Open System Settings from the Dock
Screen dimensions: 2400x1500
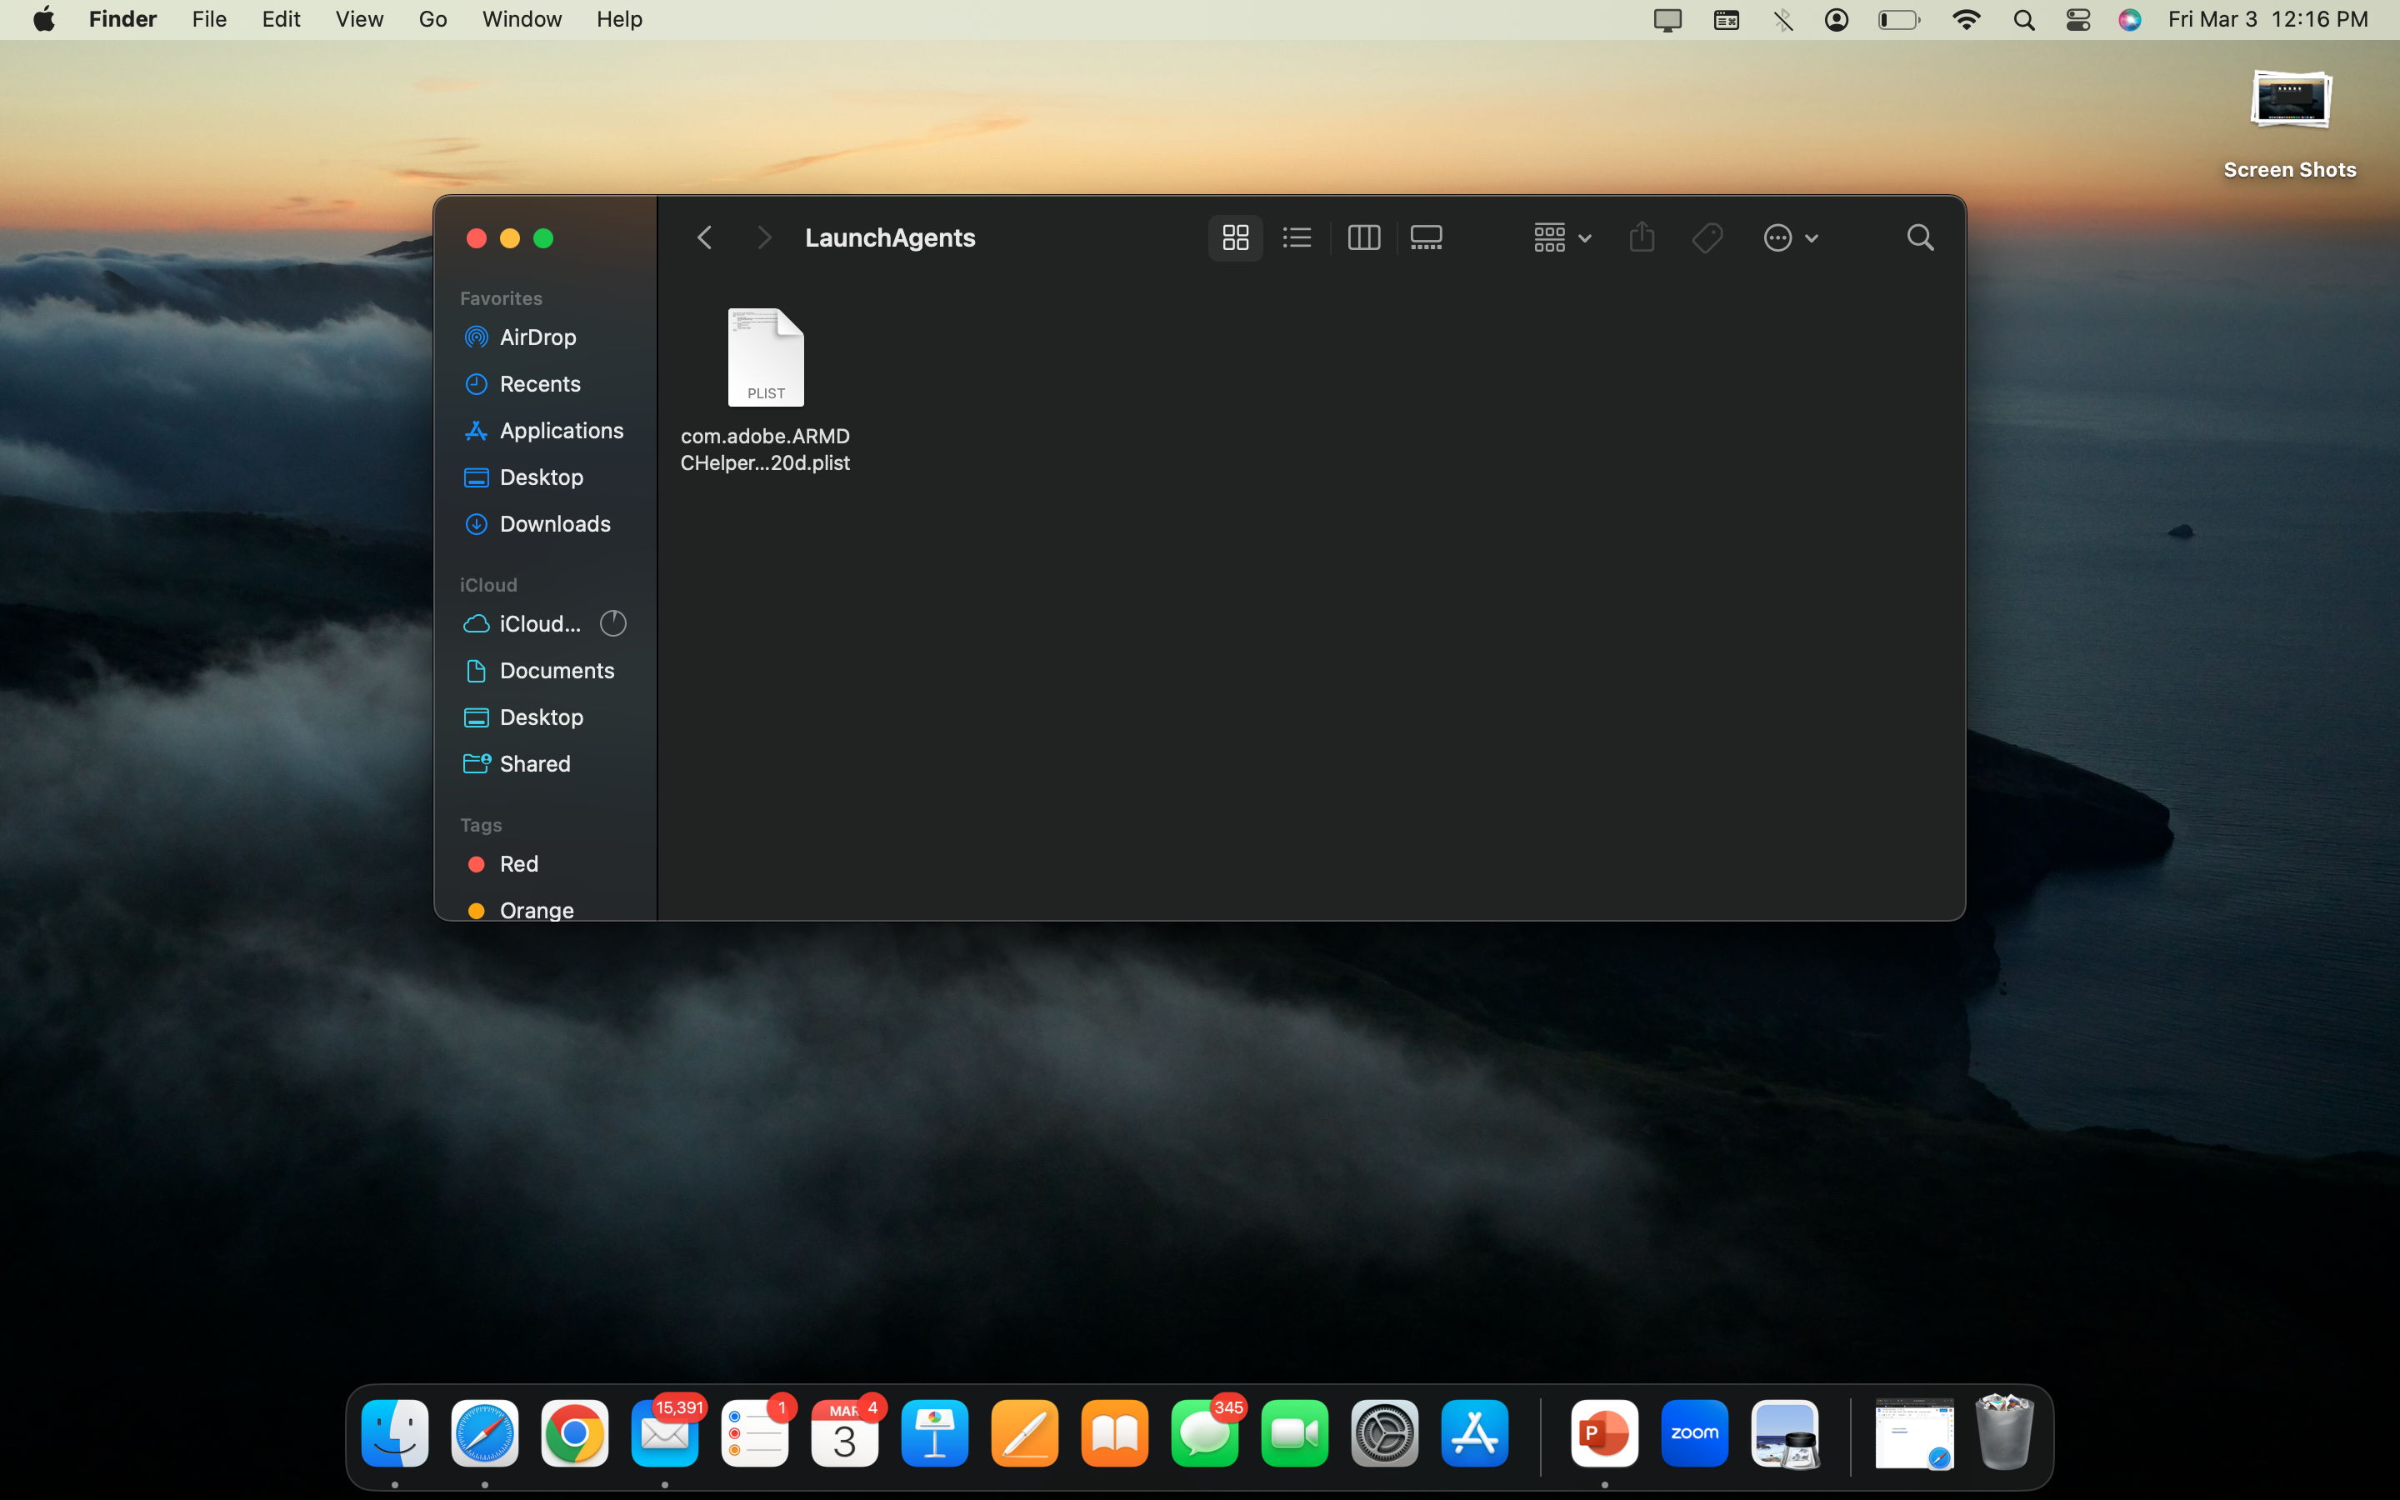coord(1384,1433)
